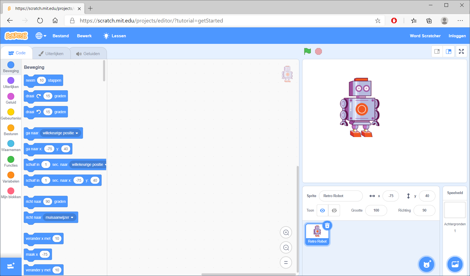Switch to the Code tab

(x=17, y=53)
